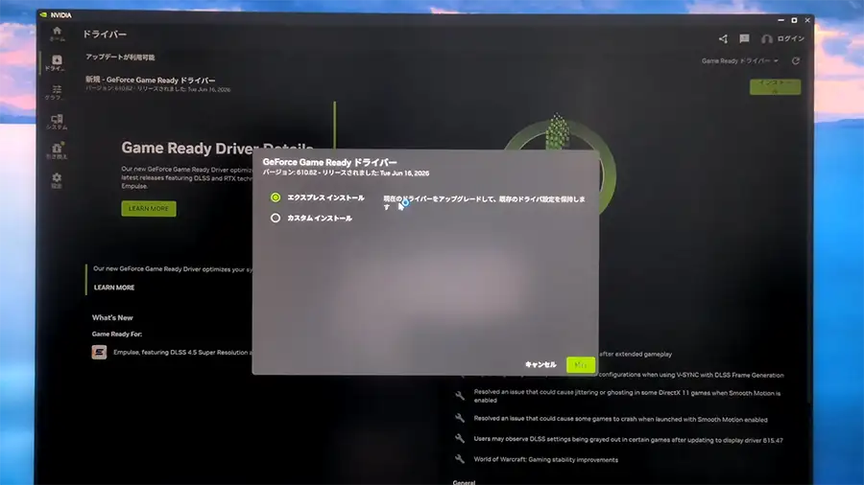This screenshot has width=864, height=485.
Task: Click the green next button in the dialog
Action: 581,365
